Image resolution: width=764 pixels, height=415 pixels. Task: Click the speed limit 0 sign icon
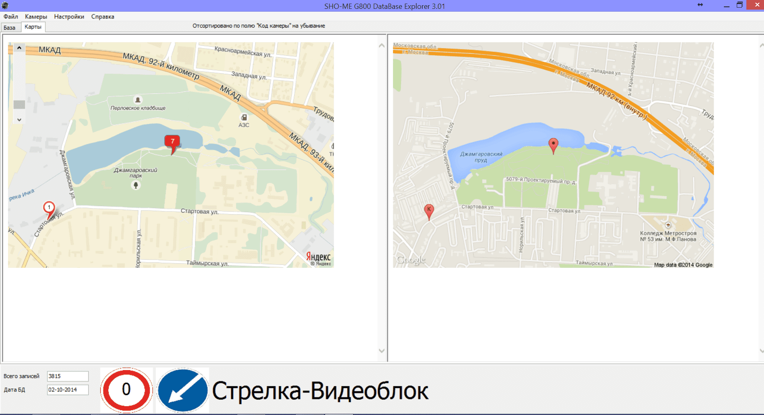(126, 390)
